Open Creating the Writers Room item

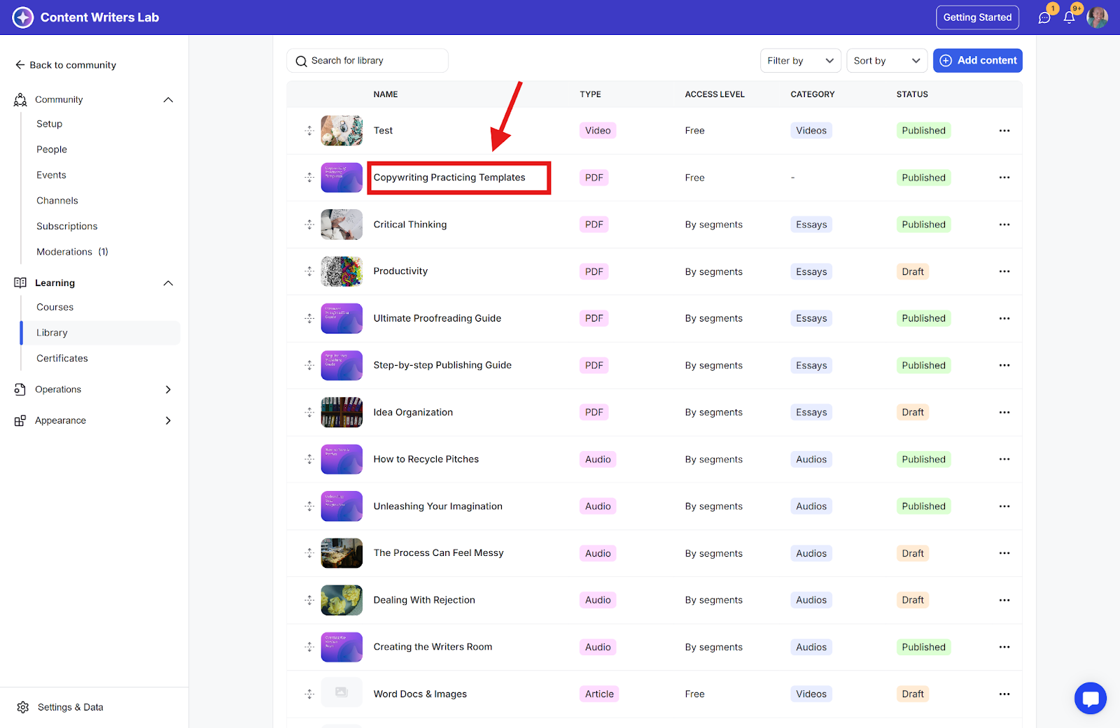tap(433, 647)
